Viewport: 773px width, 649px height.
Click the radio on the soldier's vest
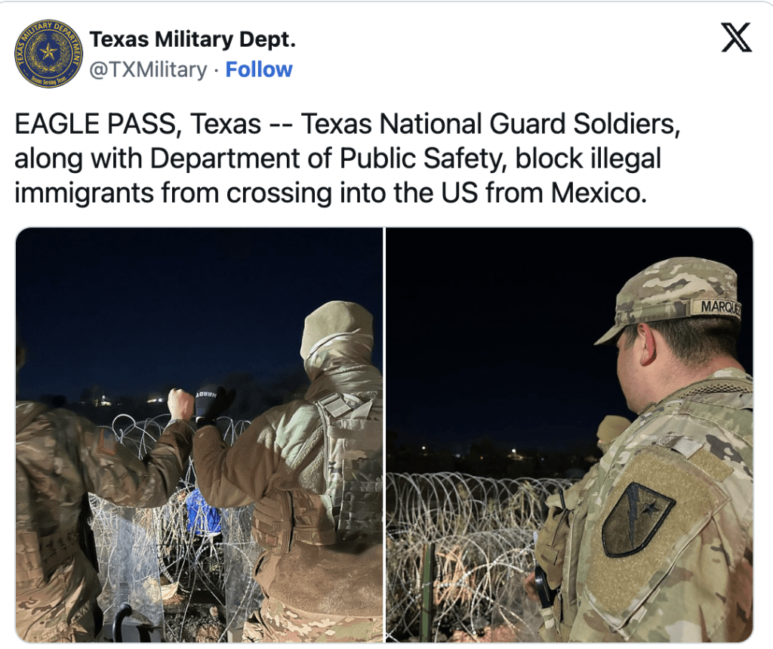[544, 586]
